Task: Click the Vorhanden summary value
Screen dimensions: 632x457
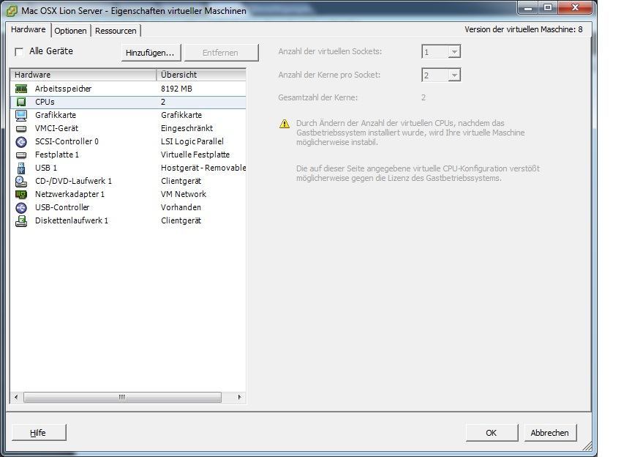Action: pyautogui.click(x=181, y=207)
